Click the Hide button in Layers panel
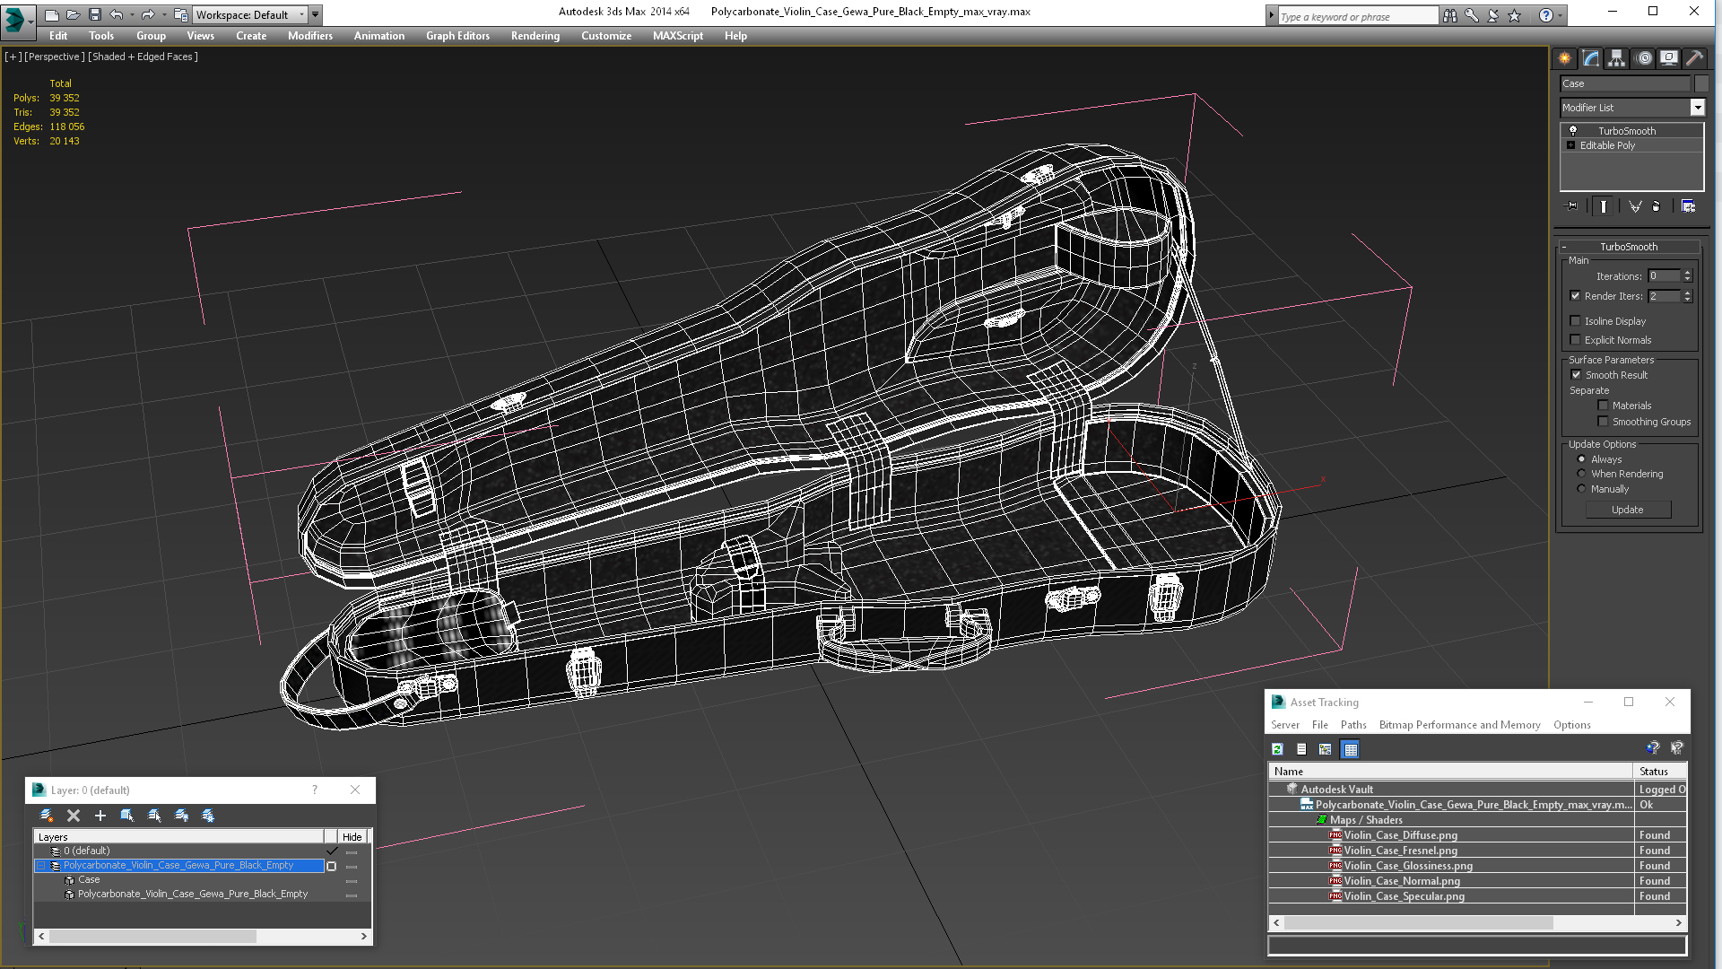The height and width of the screenshot is (969, 1722). coord(352,836)
